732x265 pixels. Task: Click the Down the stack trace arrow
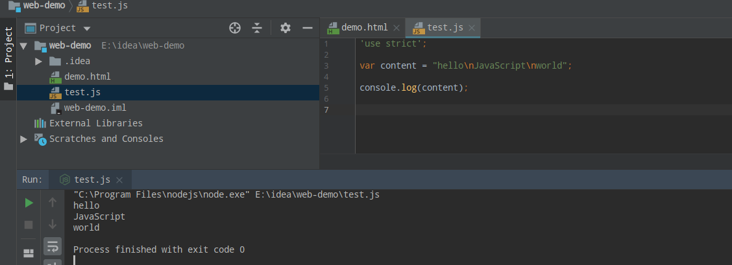(x=53, y=224)
